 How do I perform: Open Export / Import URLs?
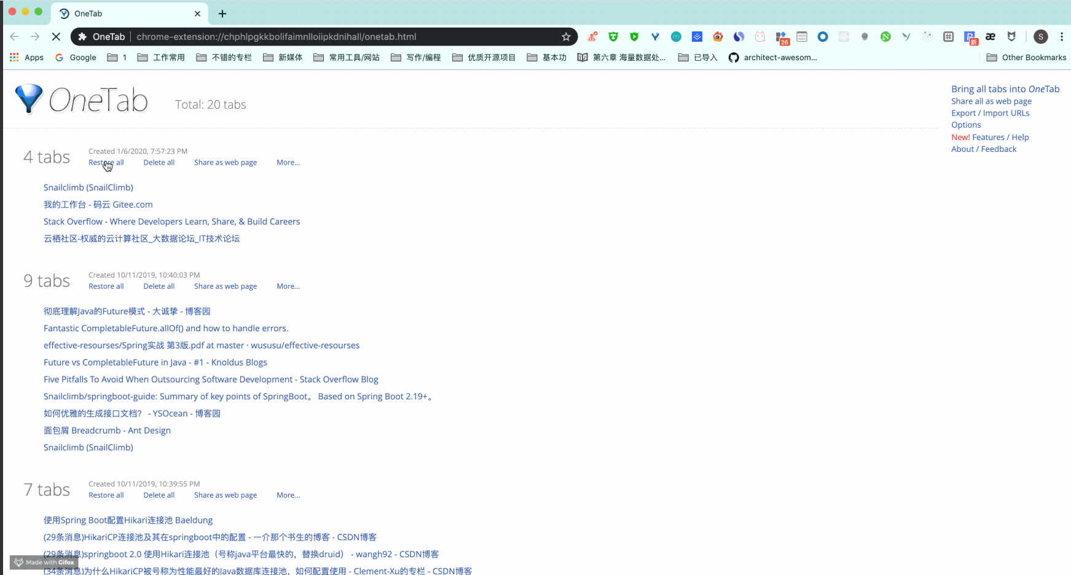point(990,113)
